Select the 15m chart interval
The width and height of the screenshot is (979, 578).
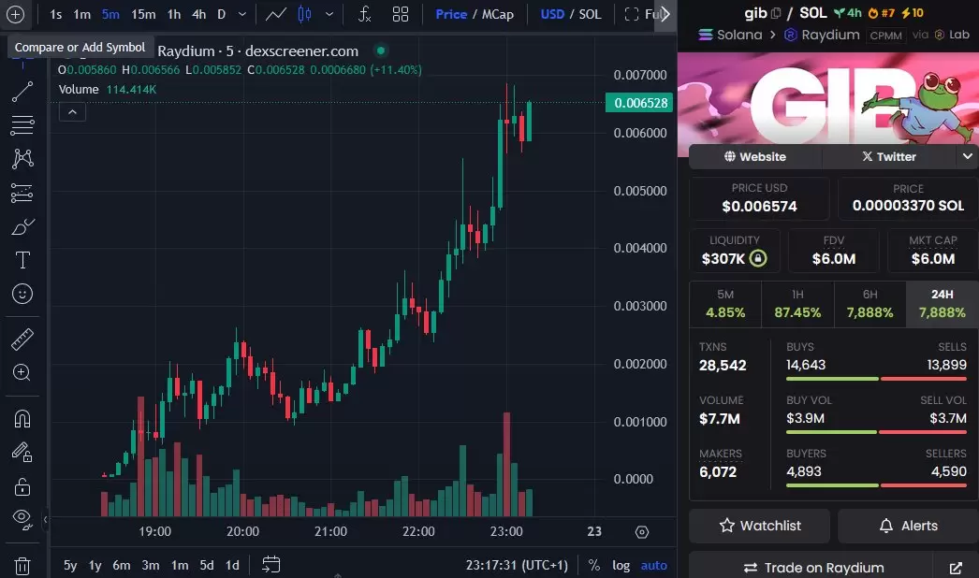(x=143, y=14)
